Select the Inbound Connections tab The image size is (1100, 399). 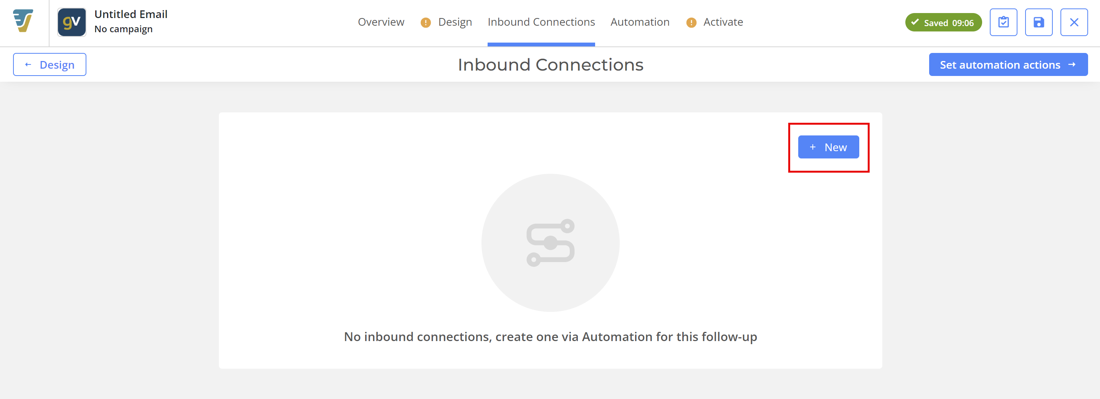tap(541, 22)
